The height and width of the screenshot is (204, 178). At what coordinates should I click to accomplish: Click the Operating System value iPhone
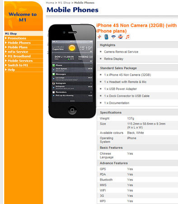coord(132,138)
